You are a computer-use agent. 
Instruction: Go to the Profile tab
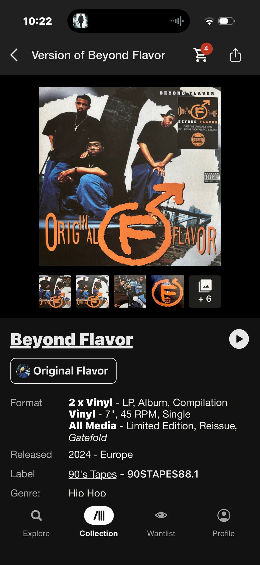[x=223, y=523]
